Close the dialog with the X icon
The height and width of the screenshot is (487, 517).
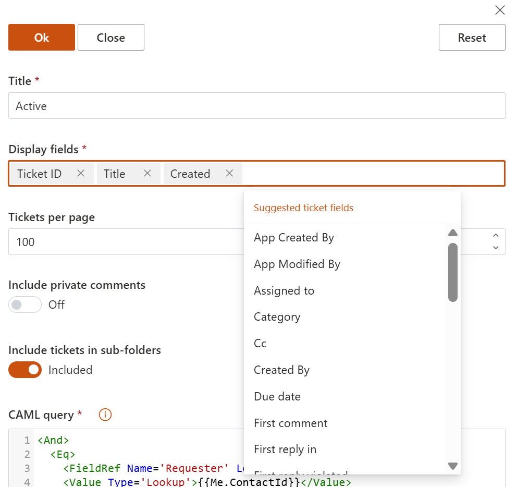500,10
